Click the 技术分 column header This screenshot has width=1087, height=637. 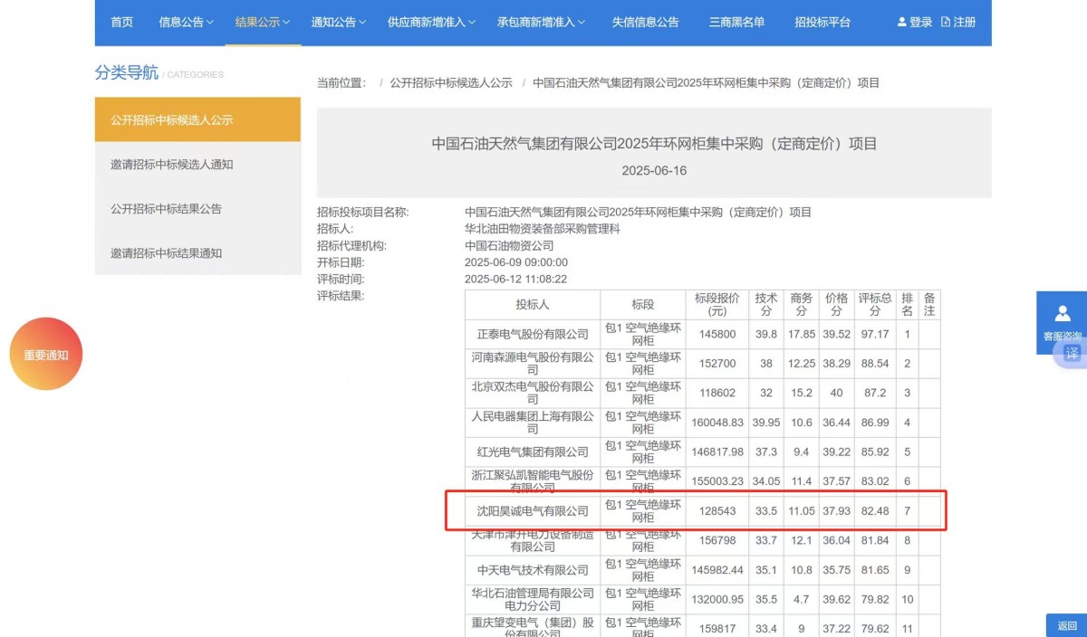coord(766,305)
